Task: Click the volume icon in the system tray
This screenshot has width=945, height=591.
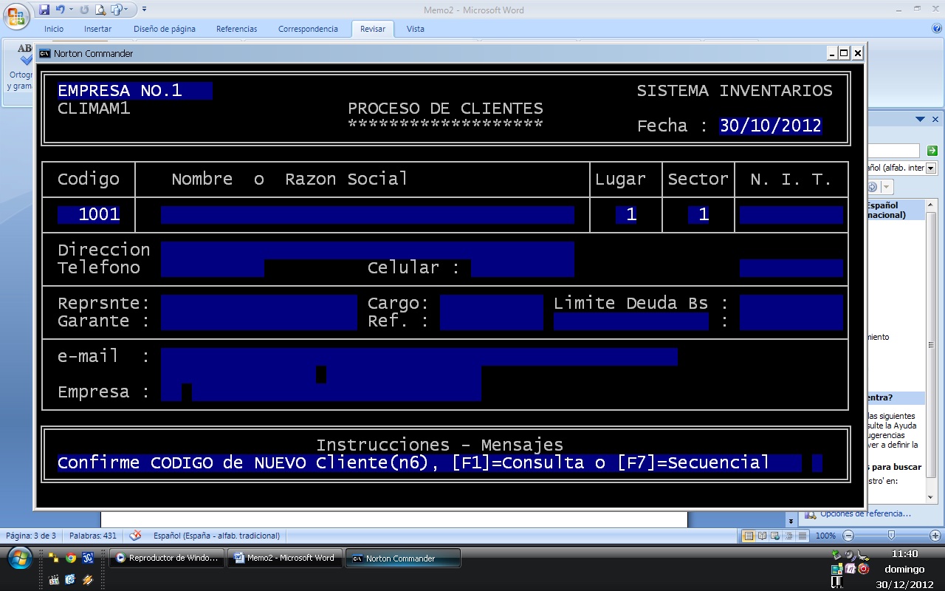Action: tap(848, 553)
